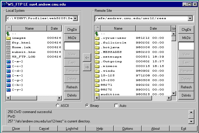Click the local Refresh button

72,87
